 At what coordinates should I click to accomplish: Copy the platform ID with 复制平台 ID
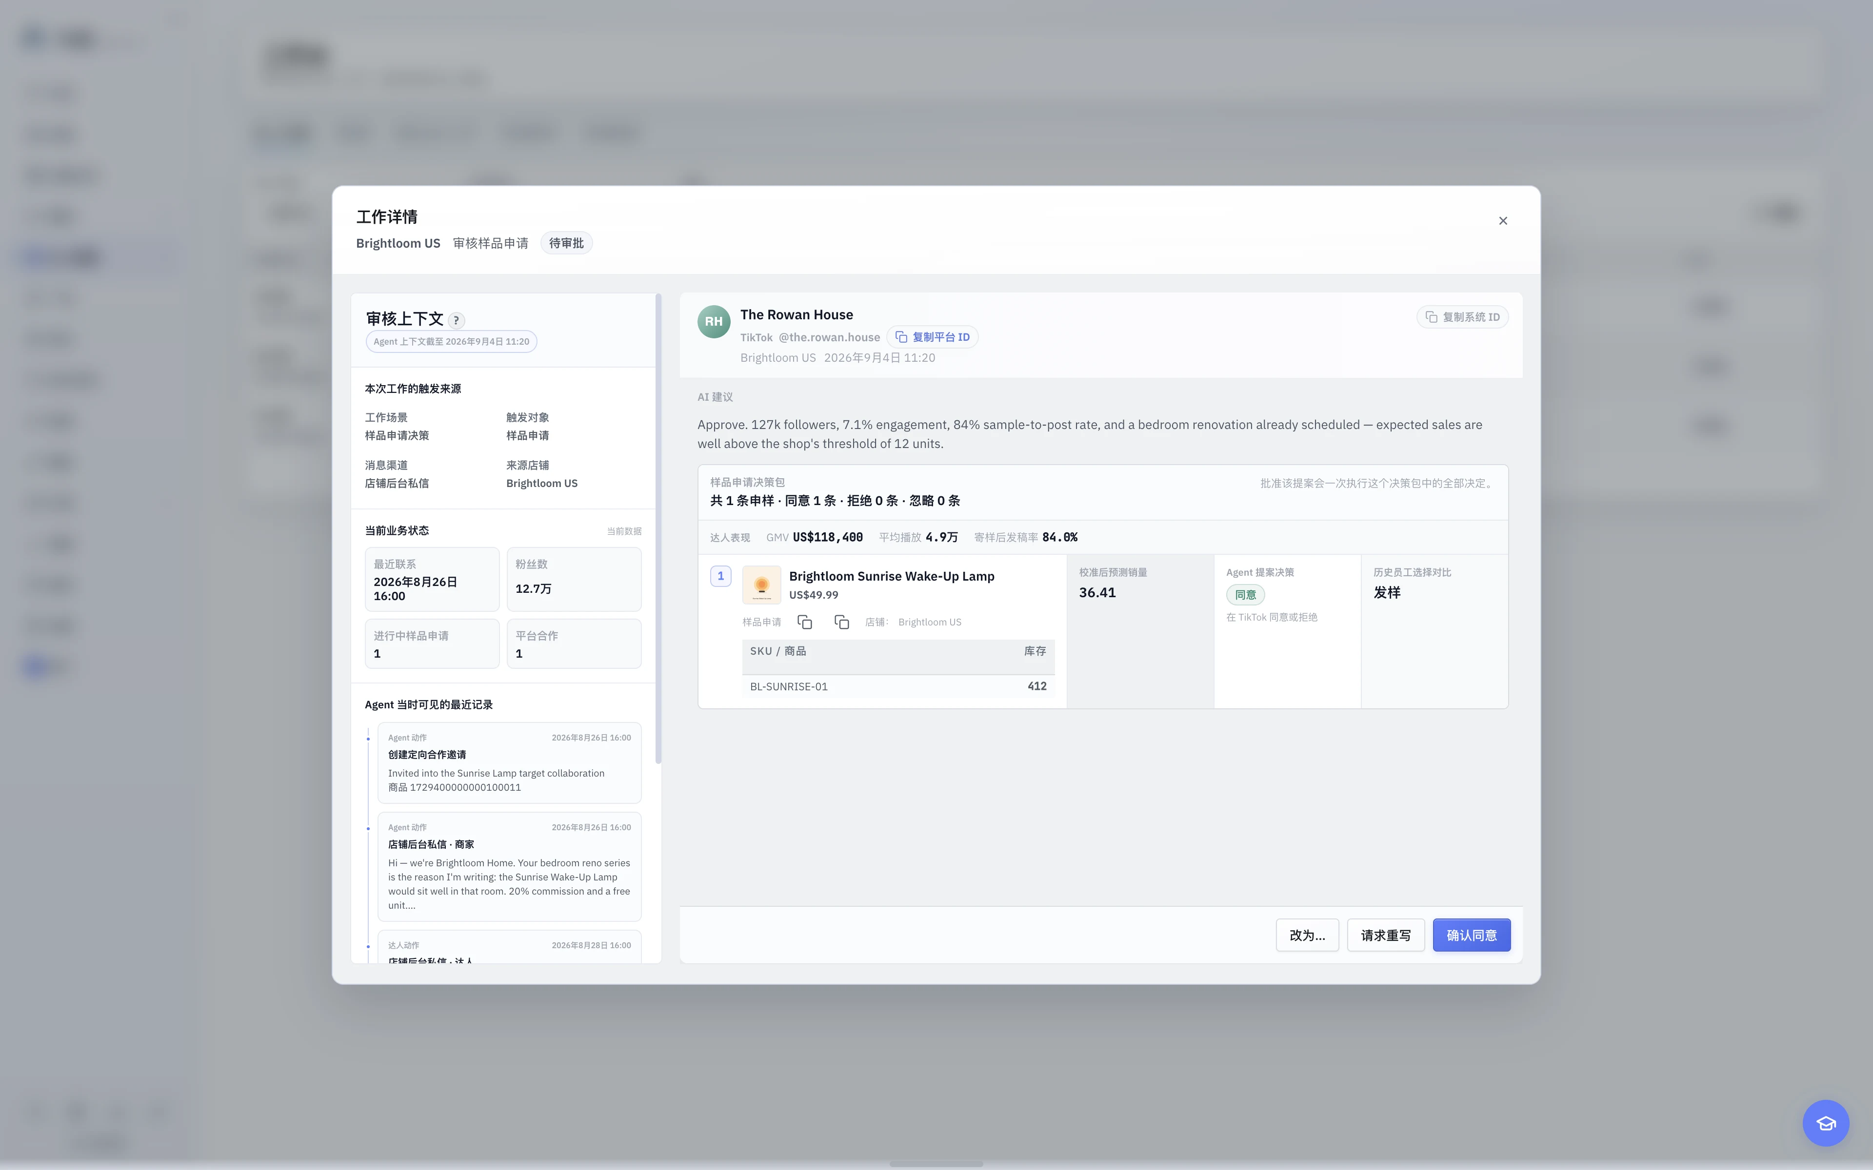(932, 337)
